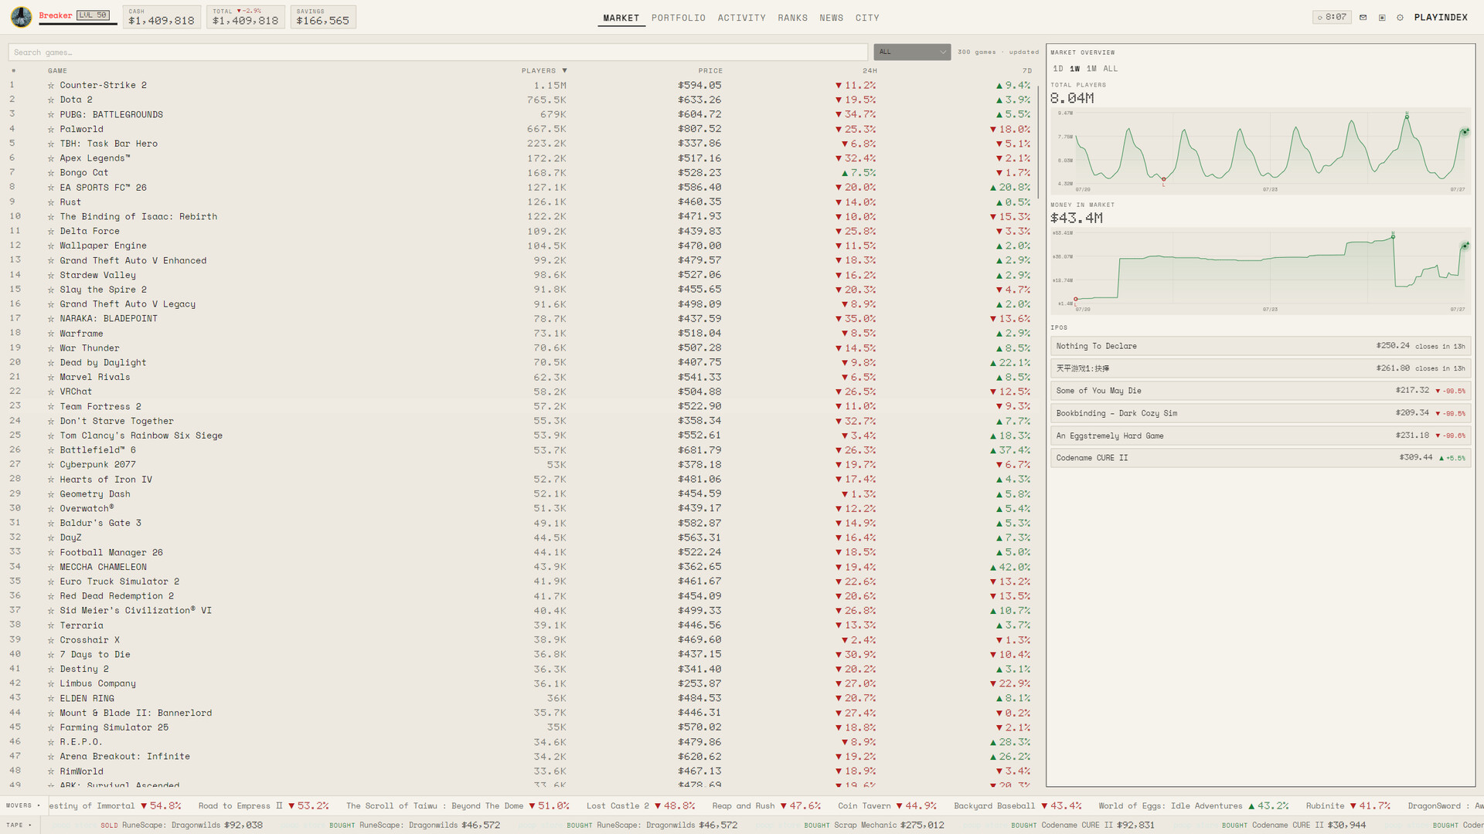The image size is (1484, 834).
Task: Star ELDEN RING in the market list
Action: 51,699
